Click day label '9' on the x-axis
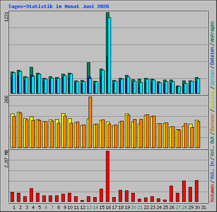The height and width of the screenshot is (212, 217). pos(65,207)
